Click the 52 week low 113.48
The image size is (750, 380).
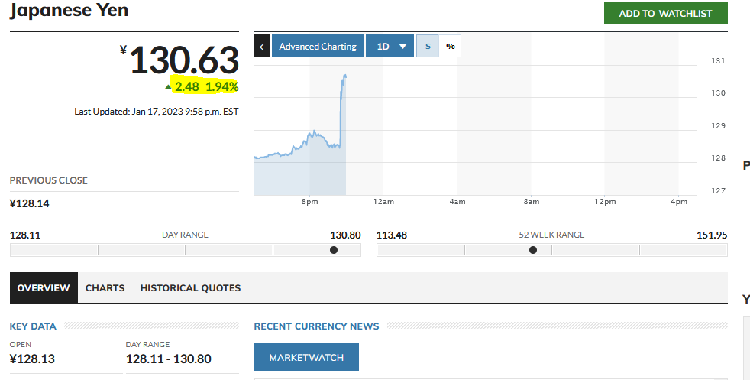pyautogui.click(x=392, y=235)
